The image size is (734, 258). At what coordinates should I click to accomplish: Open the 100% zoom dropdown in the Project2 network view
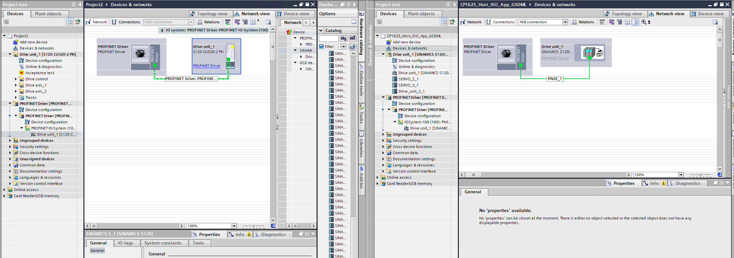pos(234,226)
